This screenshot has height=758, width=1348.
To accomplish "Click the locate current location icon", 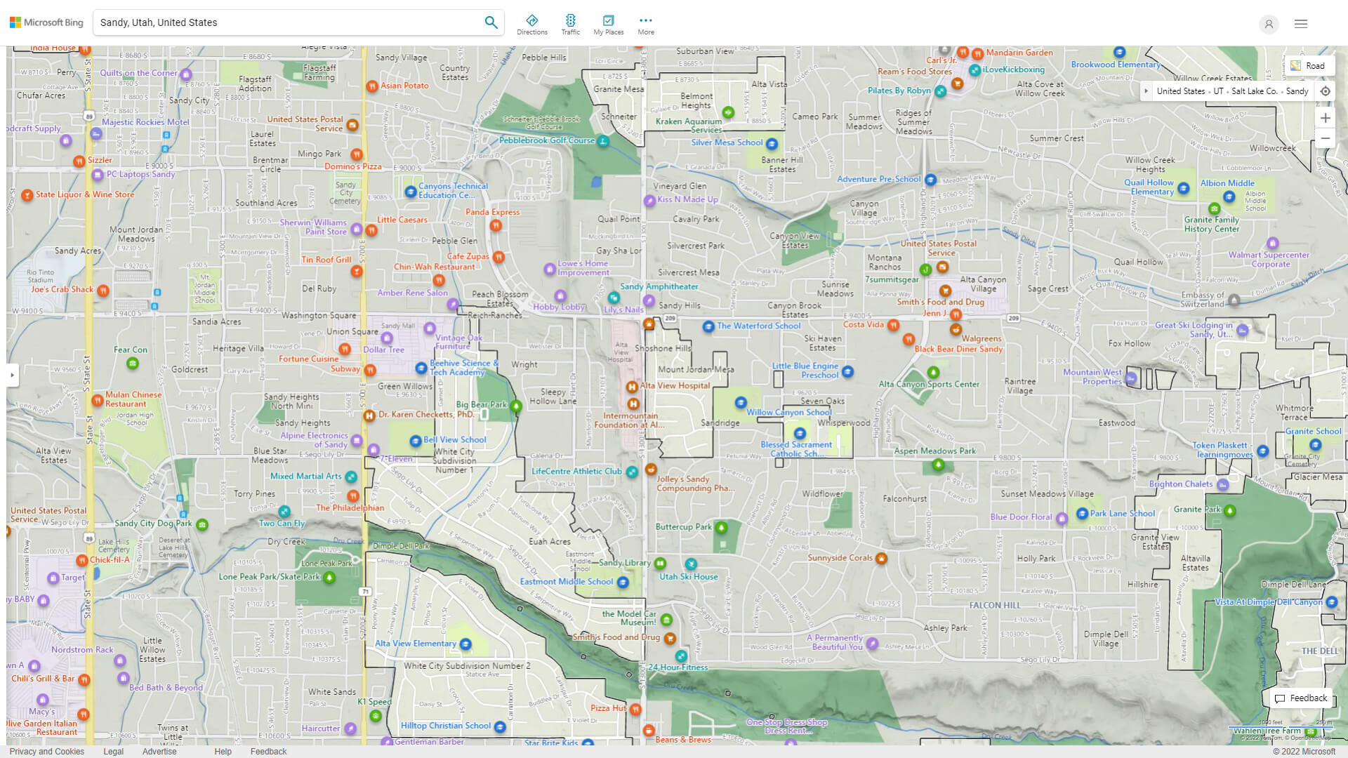I will point(1326,91).
